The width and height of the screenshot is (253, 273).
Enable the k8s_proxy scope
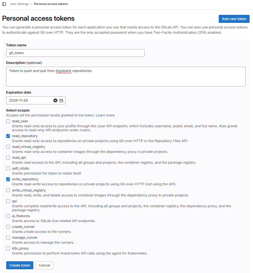8,248
